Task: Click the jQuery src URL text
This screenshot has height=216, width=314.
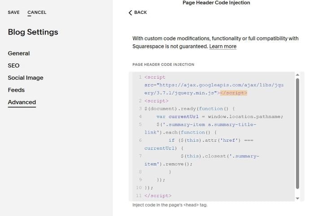Action: [x=214, y=89]
